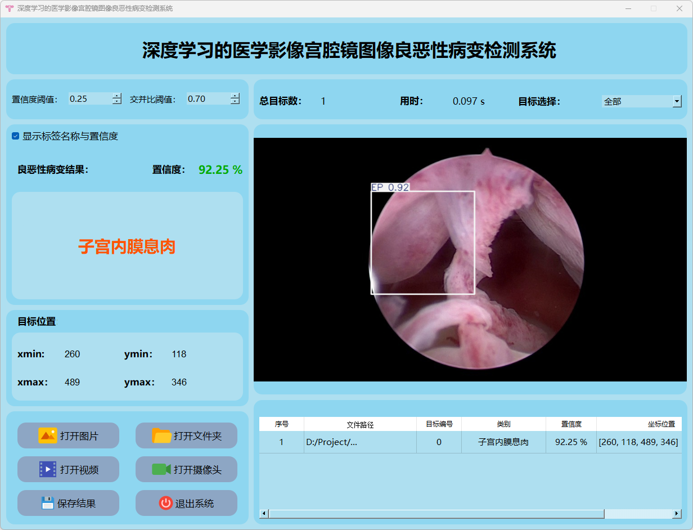
Task: Click the green camera icon
Action: 161,469
